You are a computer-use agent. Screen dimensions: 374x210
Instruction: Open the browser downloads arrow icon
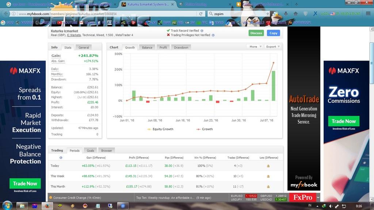(x=286, y=13)
